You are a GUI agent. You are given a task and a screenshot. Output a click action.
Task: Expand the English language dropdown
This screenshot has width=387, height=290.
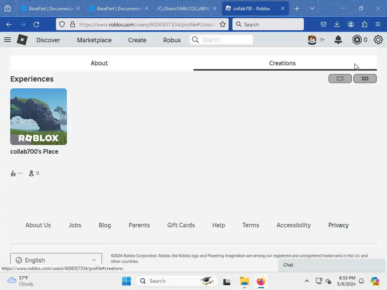(56, 260)
